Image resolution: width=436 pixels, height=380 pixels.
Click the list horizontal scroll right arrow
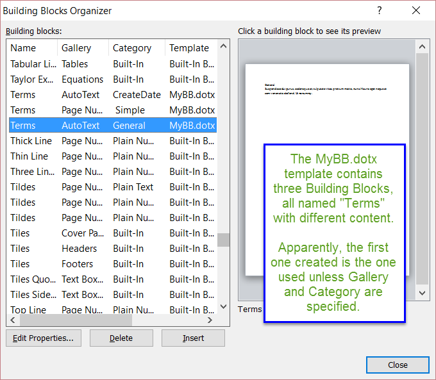point(210,320)
